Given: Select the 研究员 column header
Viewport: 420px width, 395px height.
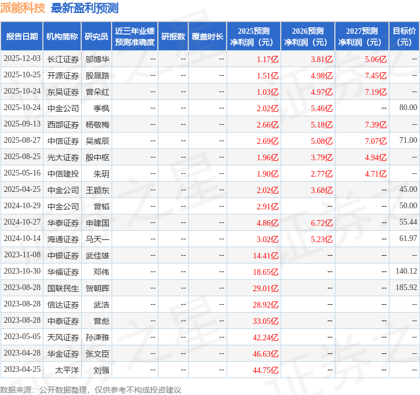Looking at the screenshot, I should pyautogui.click(x=96, y=37).
